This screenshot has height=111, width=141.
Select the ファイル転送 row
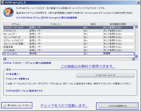tap(68, 50)
